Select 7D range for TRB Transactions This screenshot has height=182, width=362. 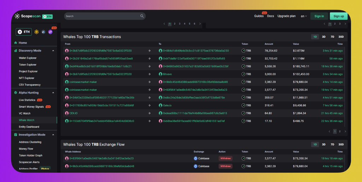coord(332,37)
